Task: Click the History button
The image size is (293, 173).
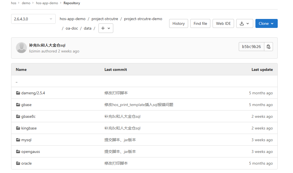Action: pyautogui.click(x=178, y=24)
